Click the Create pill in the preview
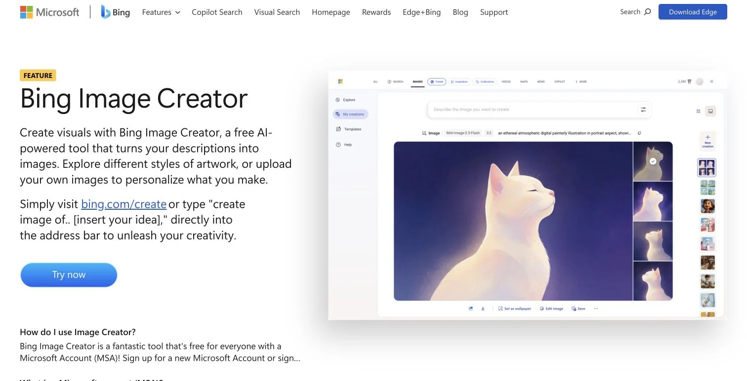This screenshot has height=381, width=747. 437,81
